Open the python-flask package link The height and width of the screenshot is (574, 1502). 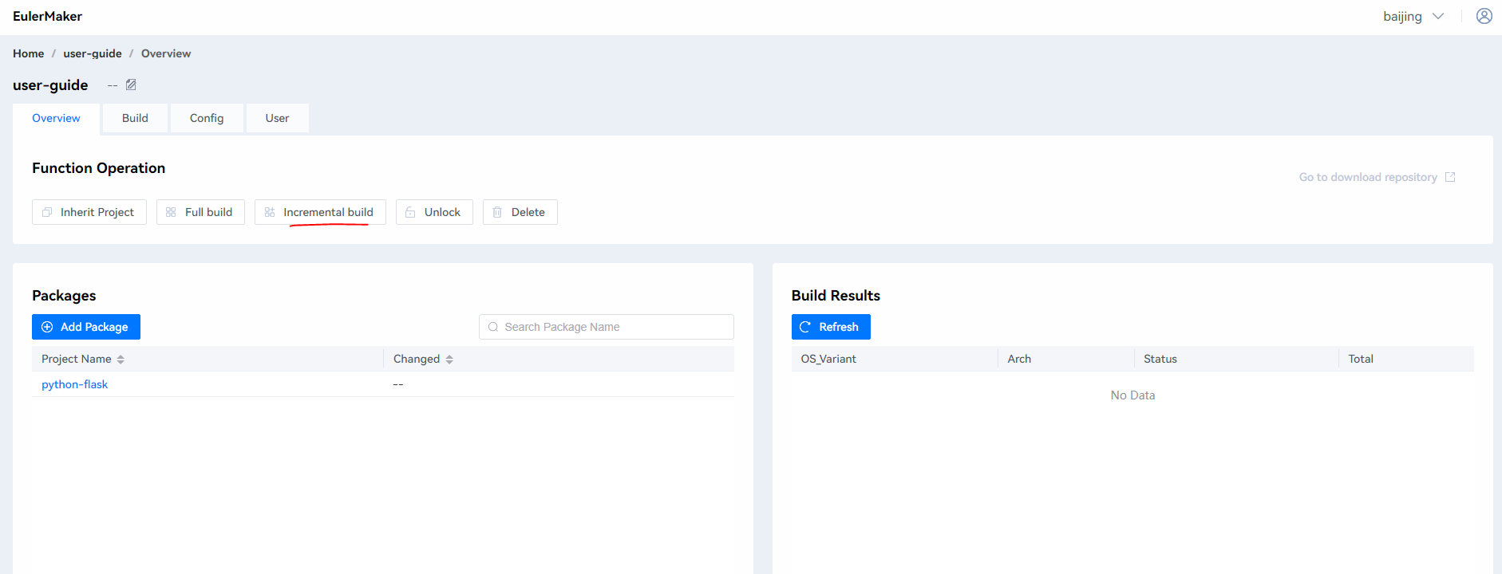coord(74,384)
